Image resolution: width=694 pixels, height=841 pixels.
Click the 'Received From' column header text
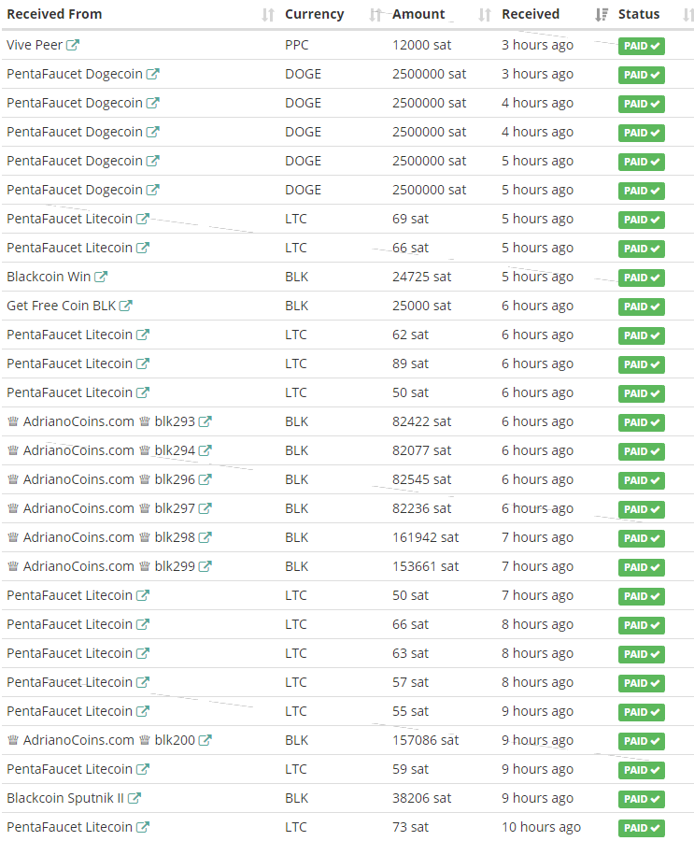coord(53,14)
